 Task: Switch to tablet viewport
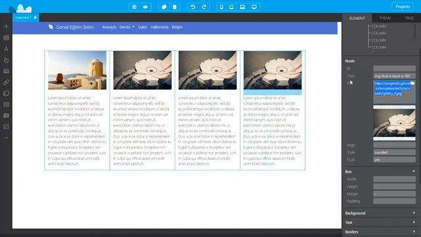coord(231,7)
